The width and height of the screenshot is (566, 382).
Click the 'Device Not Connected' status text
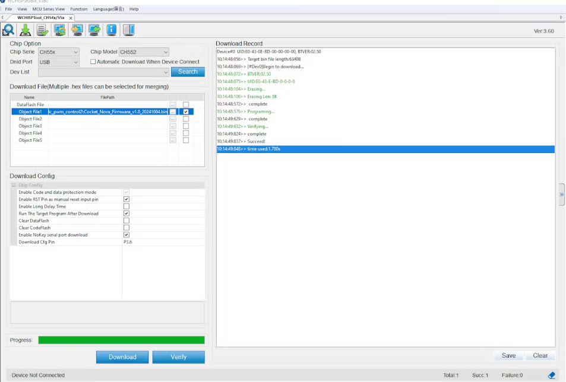38,375
